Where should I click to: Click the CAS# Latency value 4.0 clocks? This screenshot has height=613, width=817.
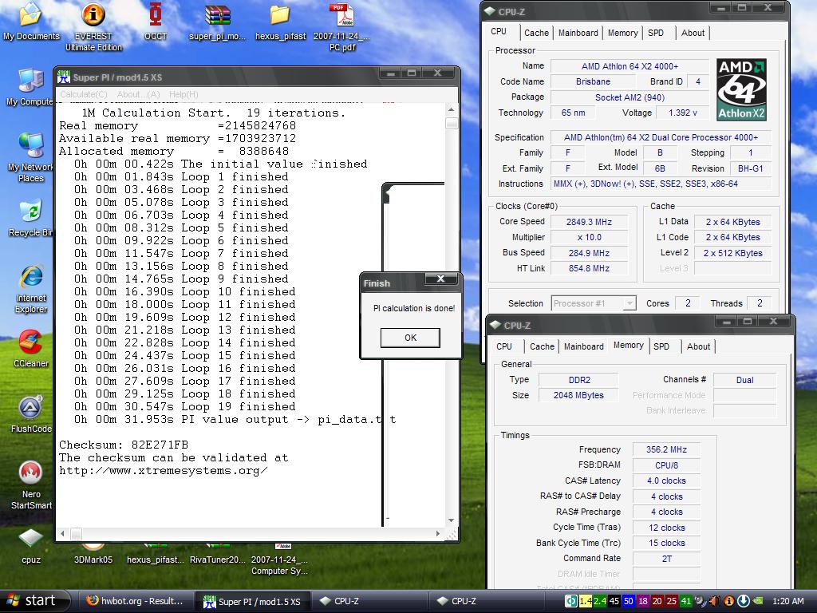click(x=666, y=481)
